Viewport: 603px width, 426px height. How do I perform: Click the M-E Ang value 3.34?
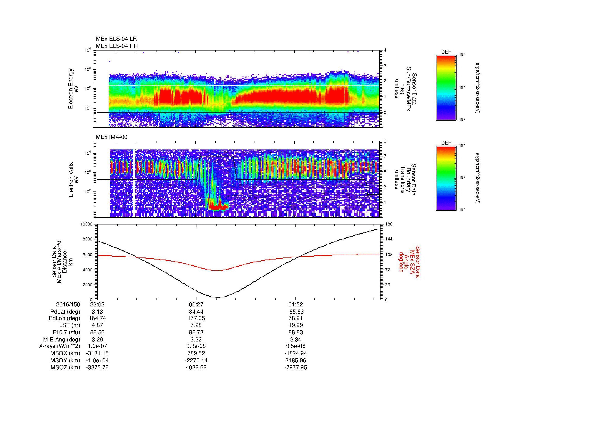(x=295, y=339)
